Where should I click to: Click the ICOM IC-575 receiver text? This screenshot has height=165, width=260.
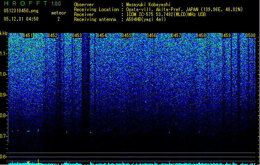(166, 14)
